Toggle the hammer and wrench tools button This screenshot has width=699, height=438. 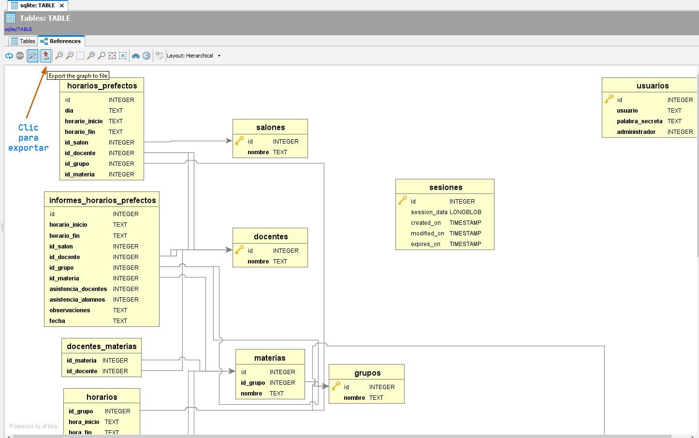coord(32,56)
